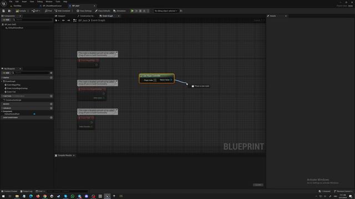Open the Edit menu

point(17,2)
